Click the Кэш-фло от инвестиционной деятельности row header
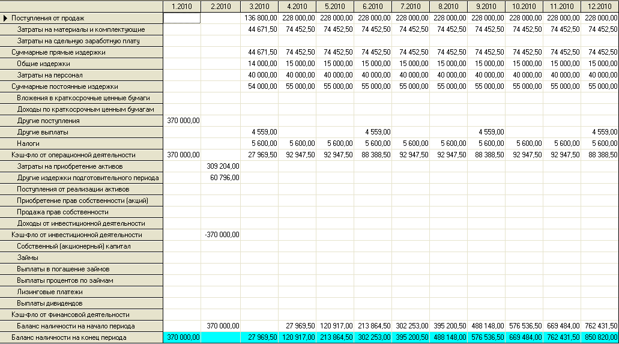 (x=81, y=235)
